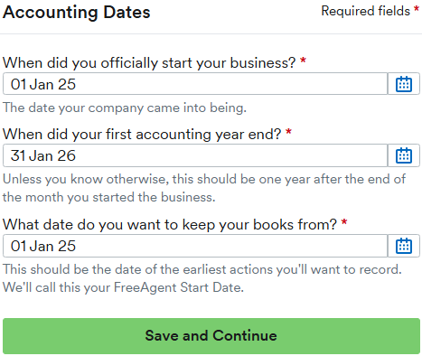This screenshot has height=356, width=422.
Task: Click the 'FreeAgent Start Date' hint line
Action: [x=123, y=287]
